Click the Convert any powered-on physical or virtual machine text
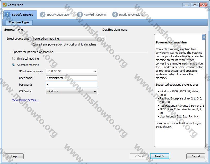 click(x=65, y=44)
